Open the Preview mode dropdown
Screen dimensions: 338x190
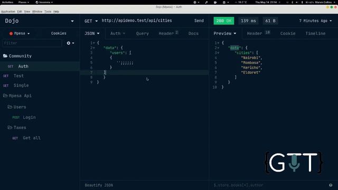(x=225, y=34)
